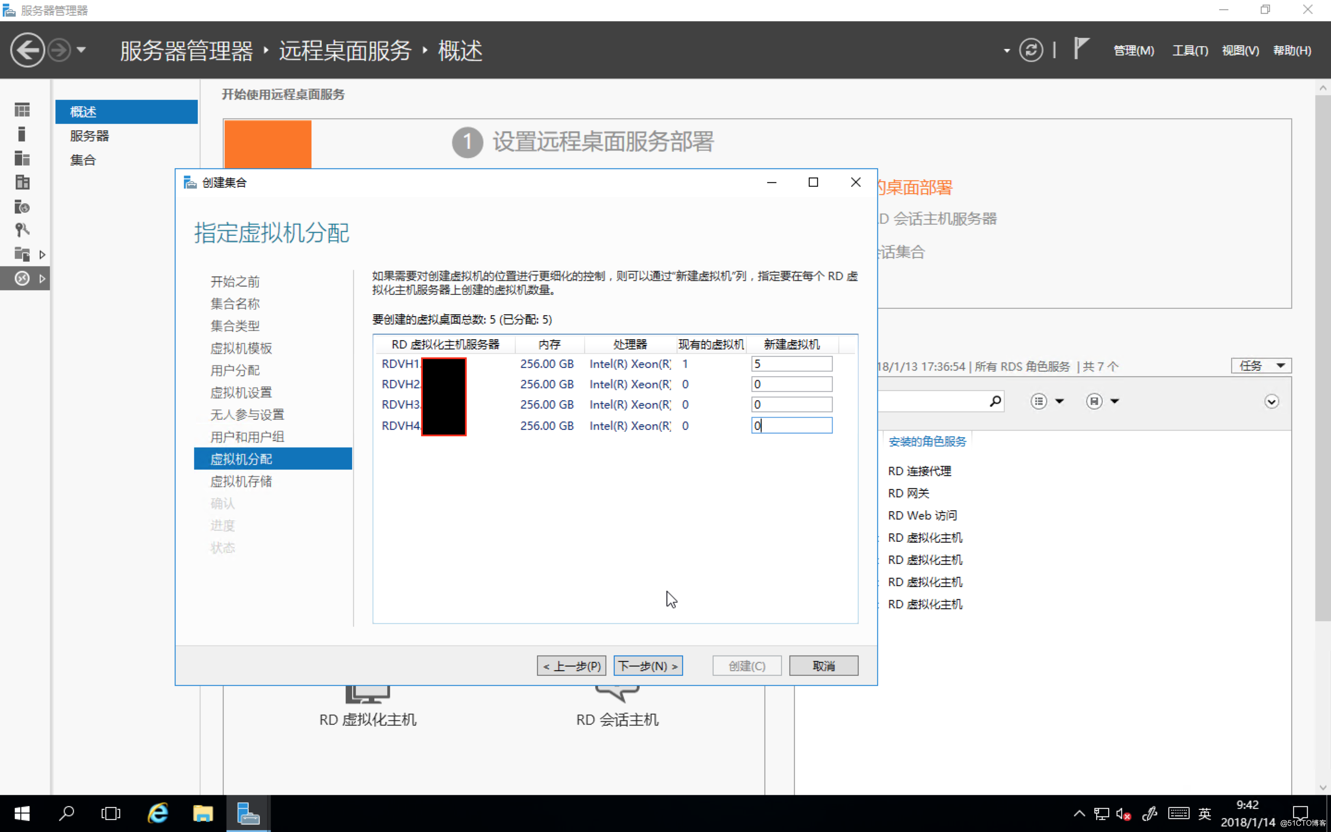
Task: Go to the 虚拟机模板 wizard step
Action: coord(241,349)
